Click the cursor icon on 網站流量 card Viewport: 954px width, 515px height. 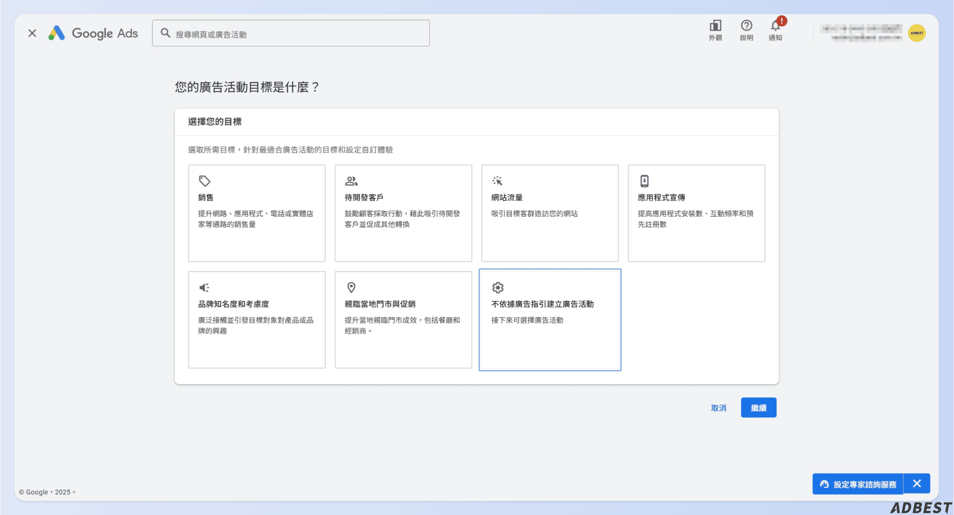(497, 181)
